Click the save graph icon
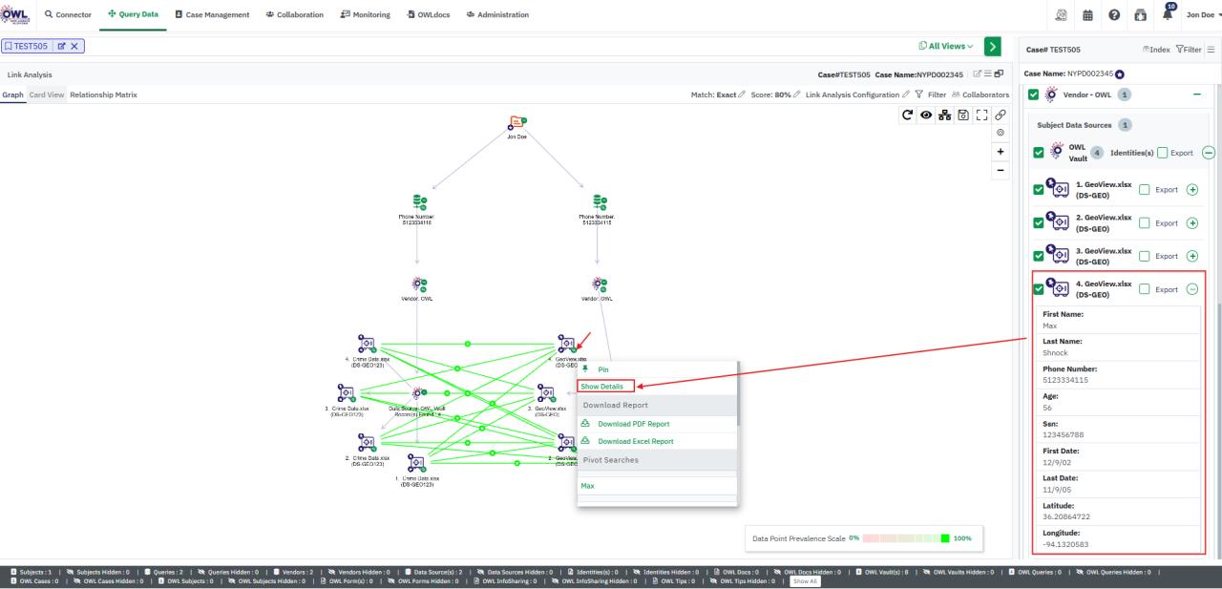The height and width of the screenshot is (589, 1222). [x=961, y=115]
